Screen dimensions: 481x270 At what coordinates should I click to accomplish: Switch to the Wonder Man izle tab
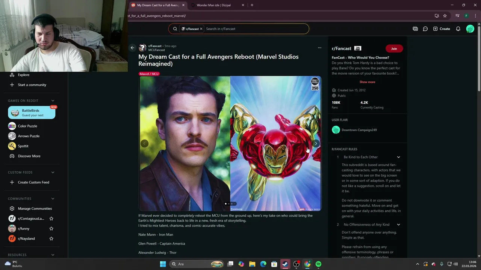[213, 5]
